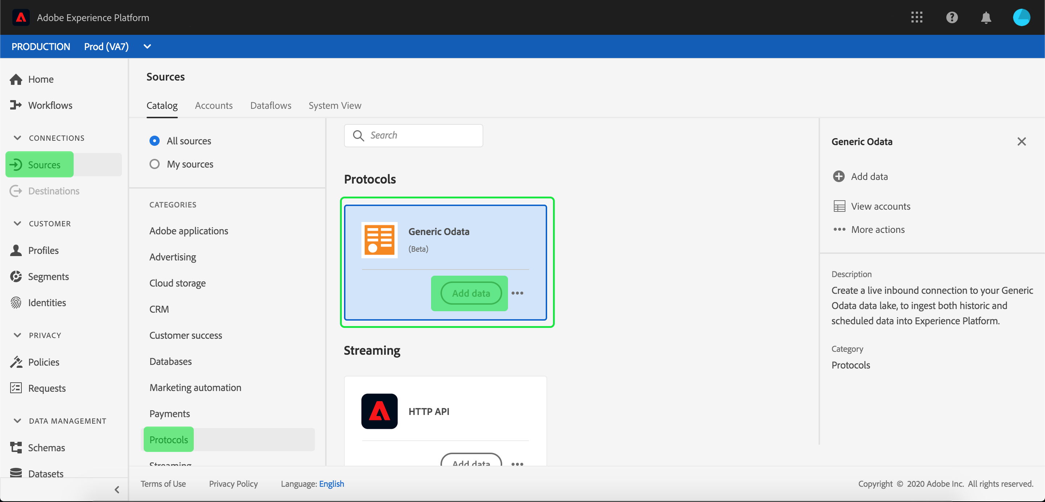Click the English language link
The image size is (1045, 502).
(331, 484)
